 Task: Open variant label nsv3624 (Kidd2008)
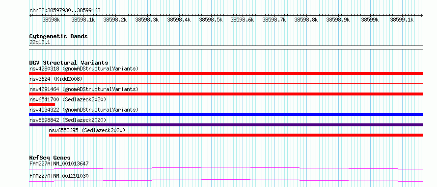[x=56, y=79]
